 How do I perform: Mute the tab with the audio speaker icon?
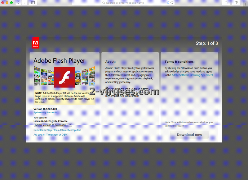167,3
